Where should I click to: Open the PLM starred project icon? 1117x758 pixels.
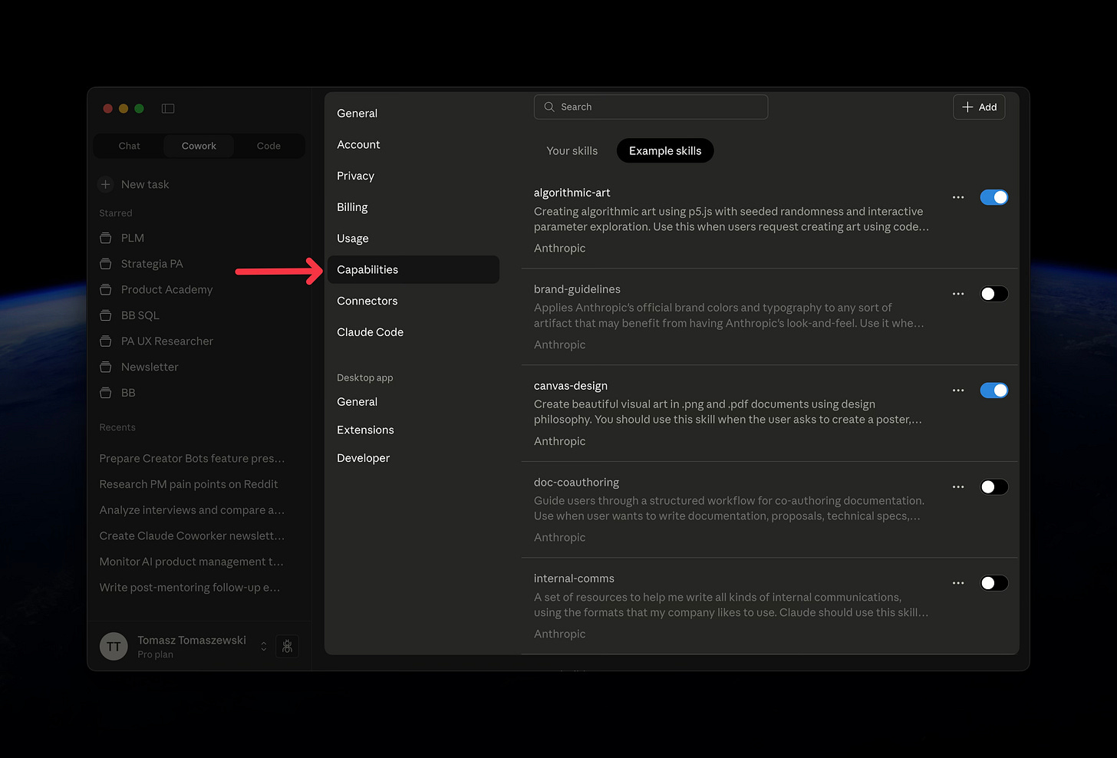click(x=106, y=238)
